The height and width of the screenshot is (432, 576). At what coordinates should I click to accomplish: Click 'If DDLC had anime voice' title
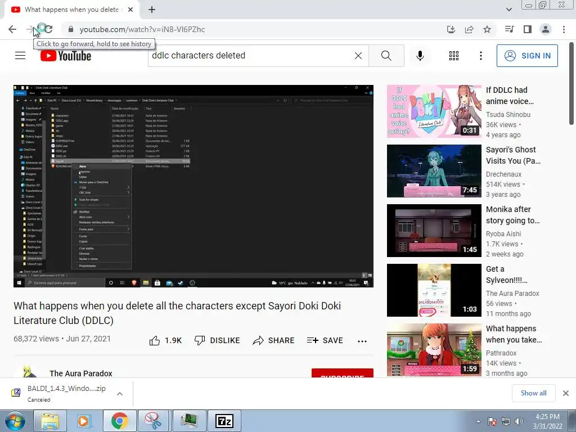tap(510, 96)
